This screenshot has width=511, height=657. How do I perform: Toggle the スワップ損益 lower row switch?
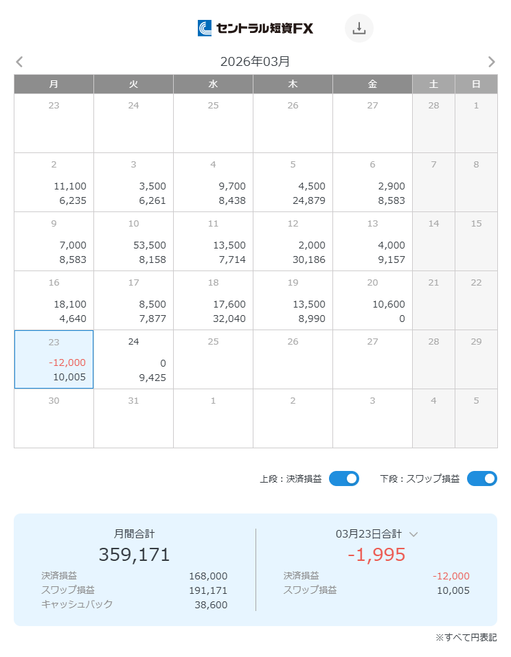click(x=481, y=479)
